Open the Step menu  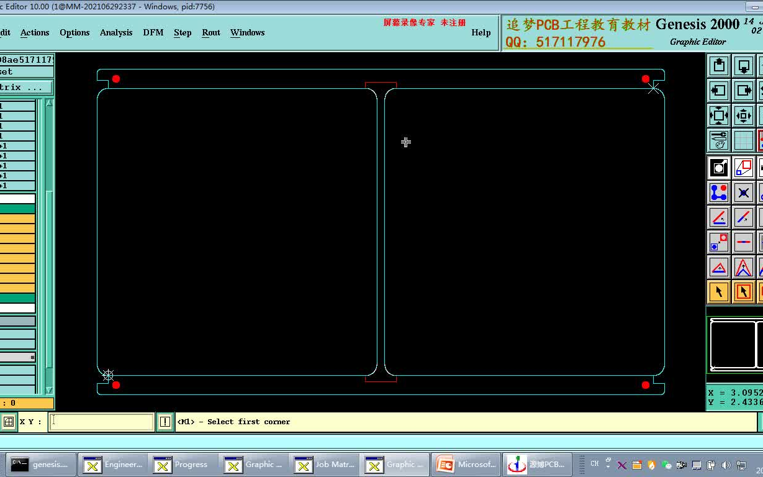coord(183,32)
